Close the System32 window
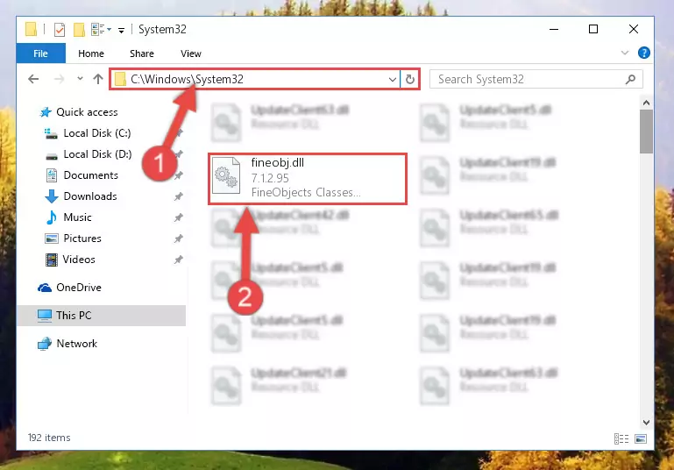 point(634,29)
